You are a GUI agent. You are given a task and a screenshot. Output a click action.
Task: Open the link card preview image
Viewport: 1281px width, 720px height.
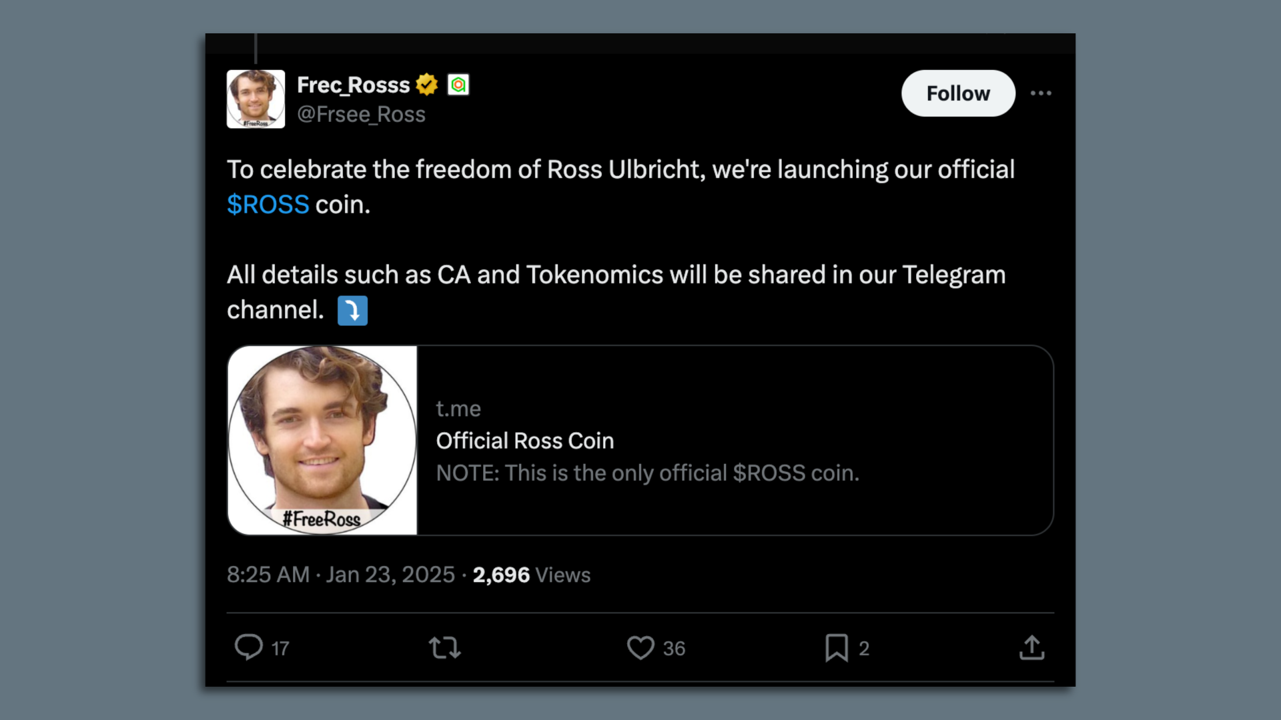323,439
